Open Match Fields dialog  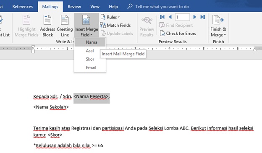click(x=115, y=25)
